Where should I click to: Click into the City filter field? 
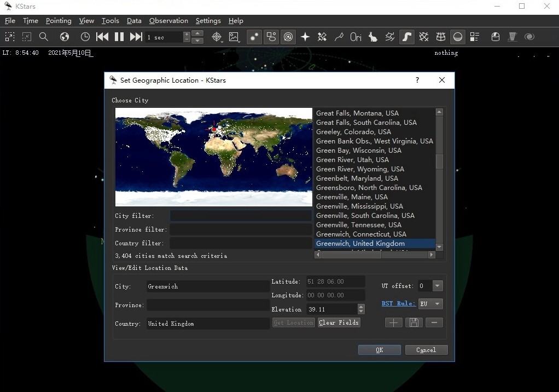[241, 216]
